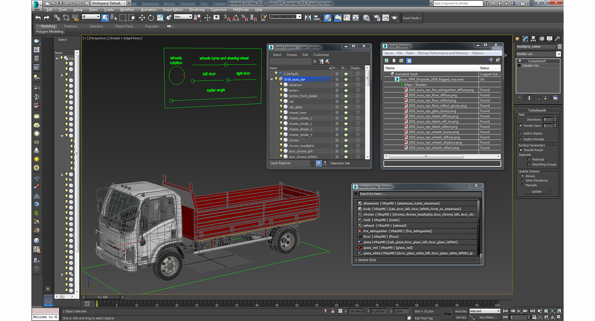Click the Undo arrow in main toolbar
This screenshot has height=321, width=595.
point(38,18)
